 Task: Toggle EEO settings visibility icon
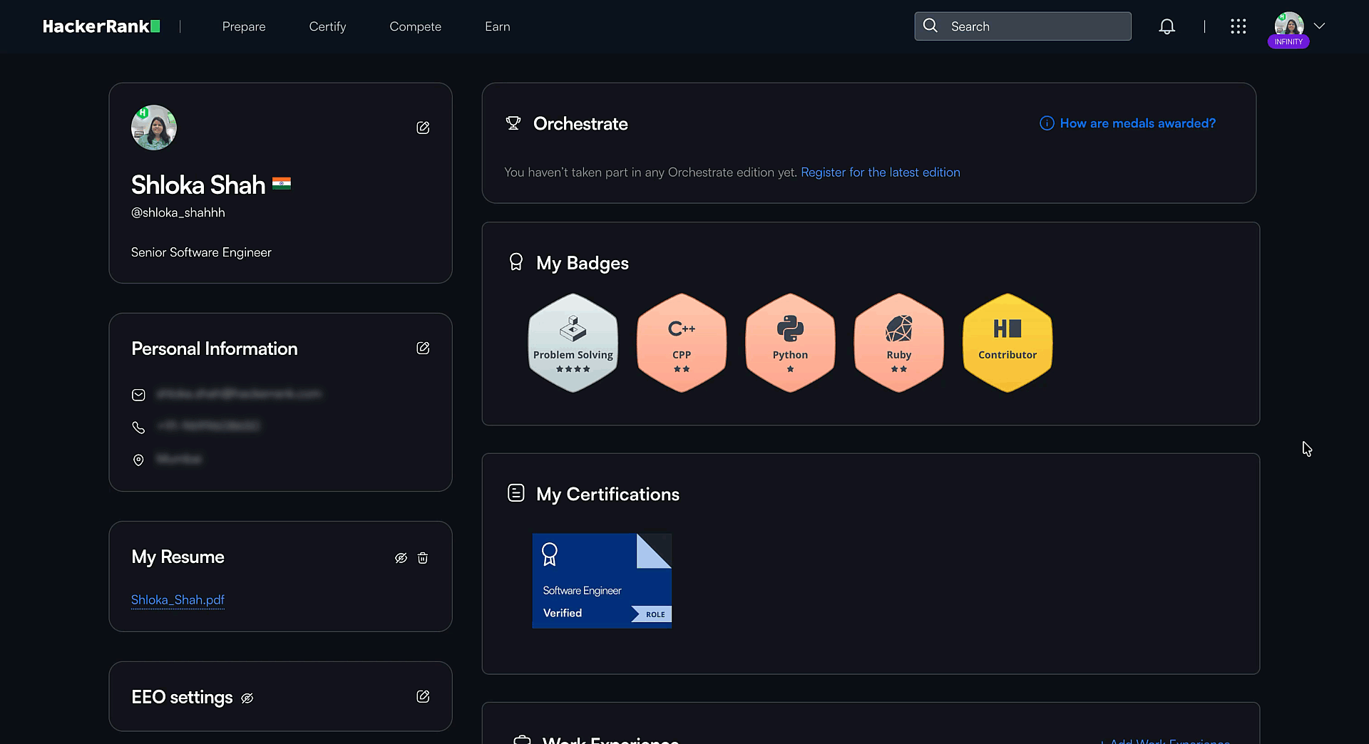247,698
